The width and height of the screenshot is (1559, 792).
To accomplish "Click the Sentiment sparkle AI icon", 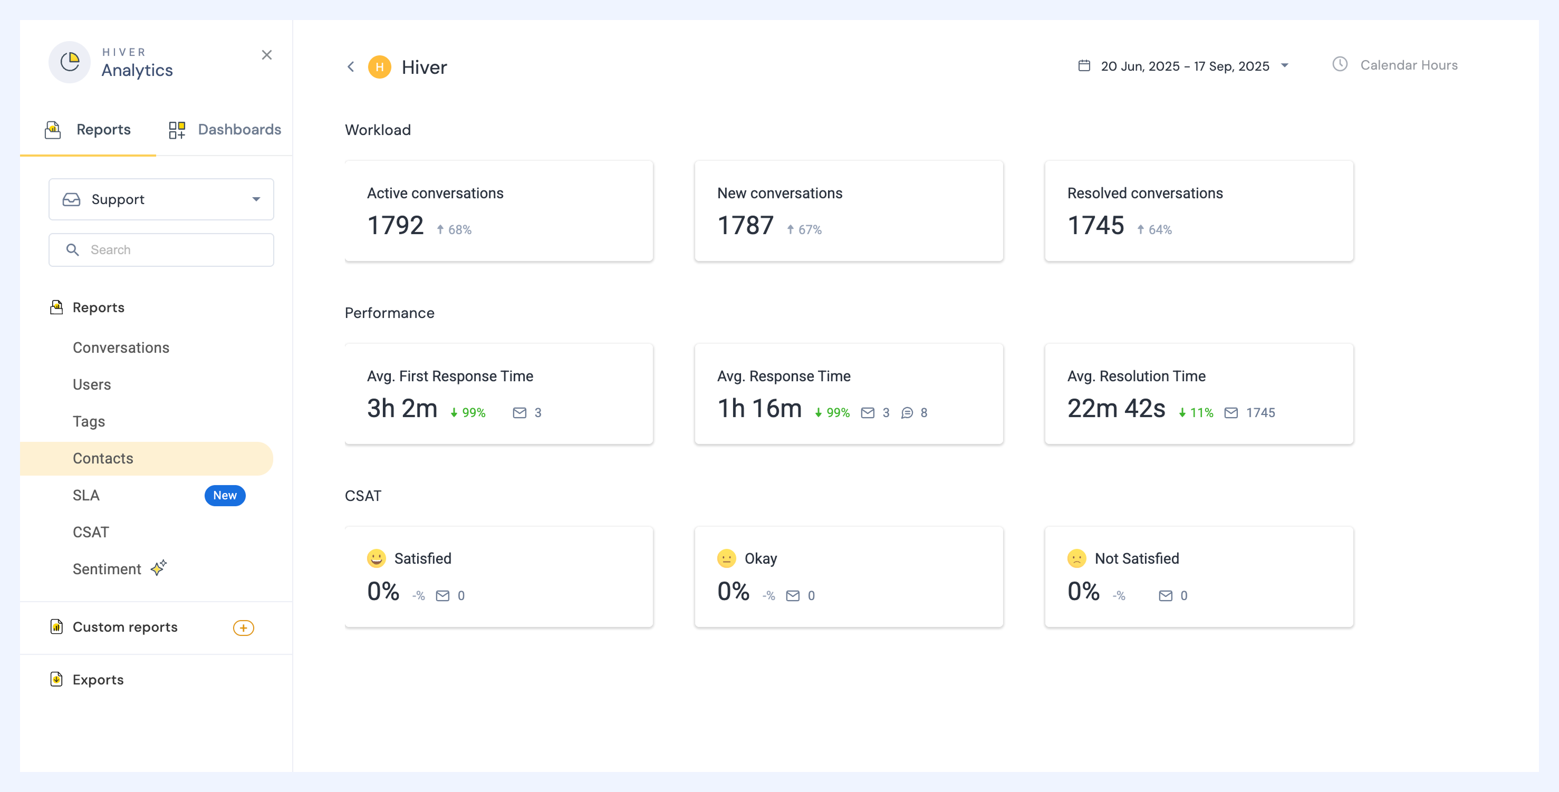I will 159,567.
